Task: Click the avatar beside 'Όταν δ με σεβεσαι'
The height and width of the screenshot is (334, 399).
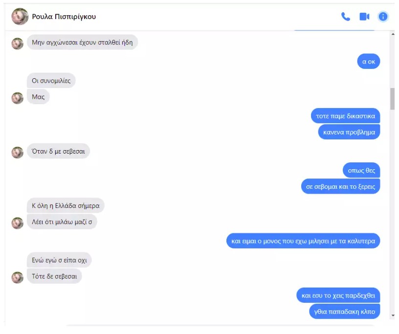Action: coord(18,153)
